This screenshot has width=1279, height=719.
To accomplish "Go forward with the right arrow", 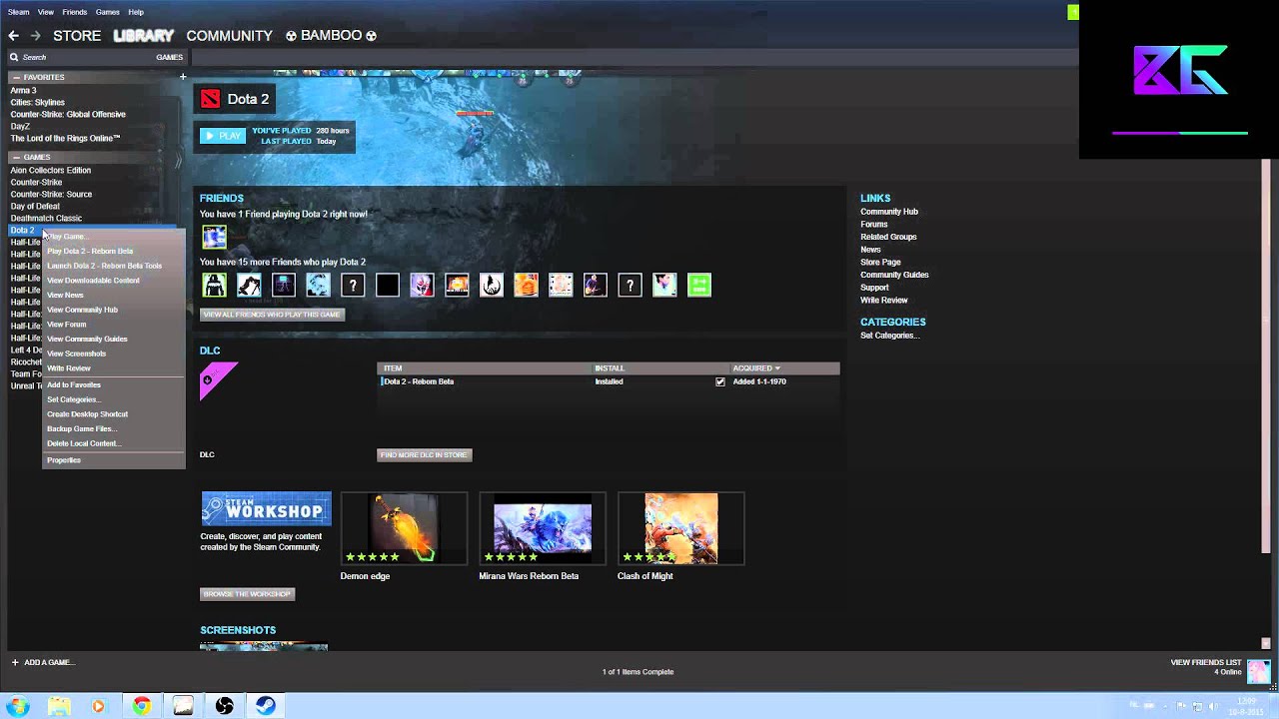I will coord(35,35).
